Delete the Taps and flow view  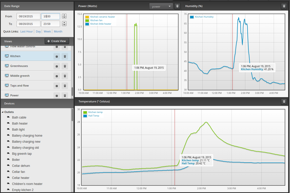point(65,86)
